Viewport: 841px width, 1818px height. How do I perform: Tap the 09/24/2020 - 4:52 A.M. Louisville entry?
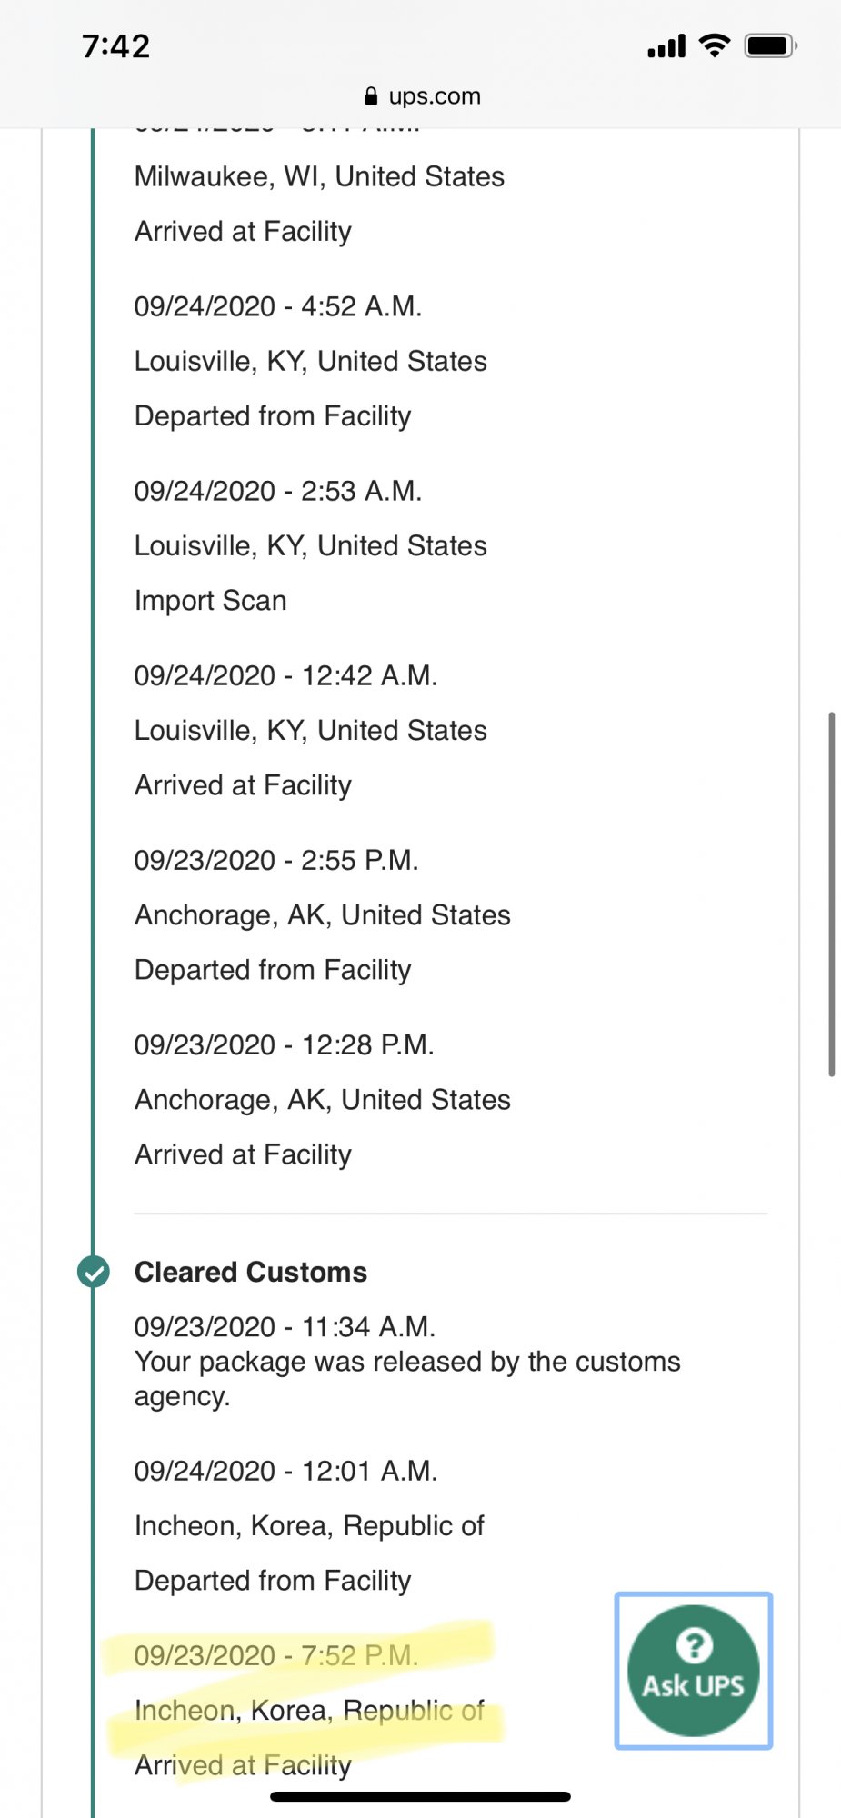[x=311, y=361]
